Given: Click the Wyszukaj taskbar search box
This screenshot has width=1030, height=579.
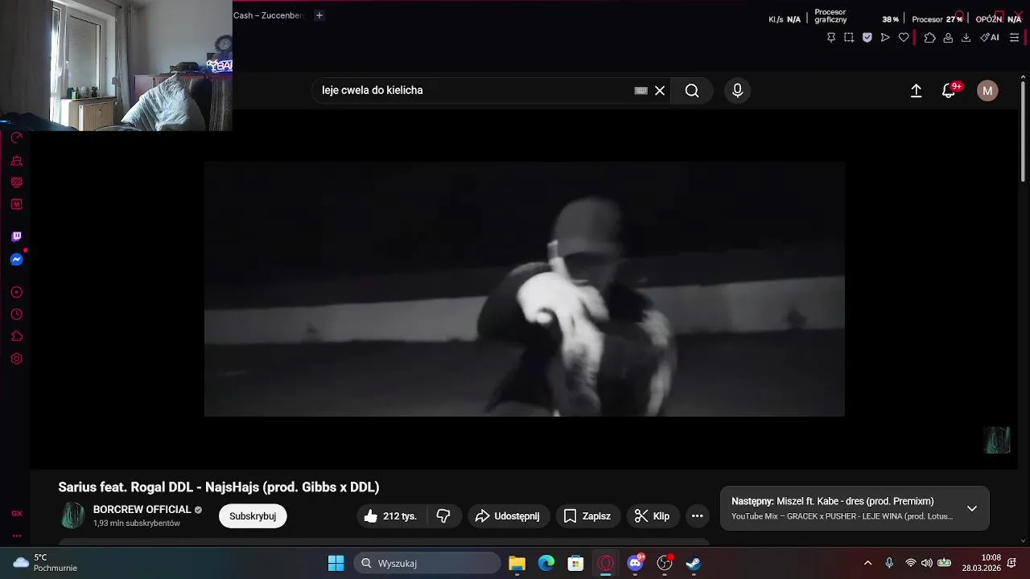Looking at the screenshot, I should point(427,563).
